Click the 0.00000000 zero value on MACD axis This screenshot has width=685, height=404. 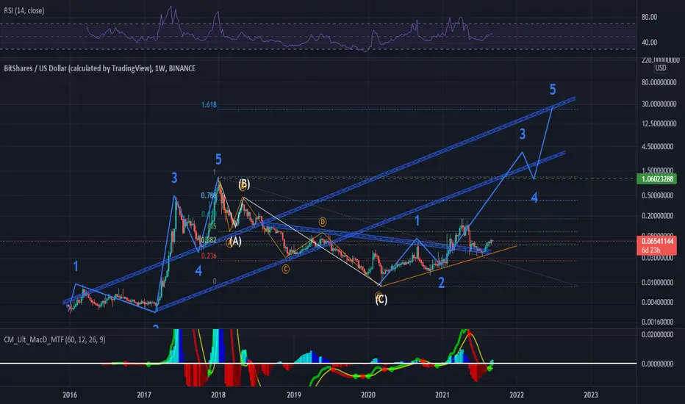(x=657, y=364)
